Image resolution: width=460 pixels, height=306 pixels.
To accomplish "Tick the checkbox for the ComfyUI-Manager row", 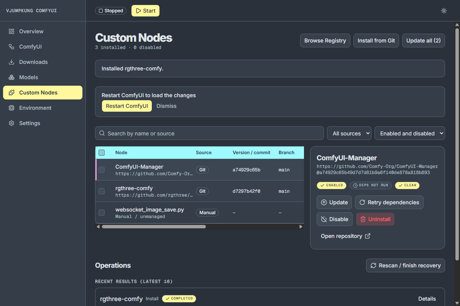I will [102, 170].
